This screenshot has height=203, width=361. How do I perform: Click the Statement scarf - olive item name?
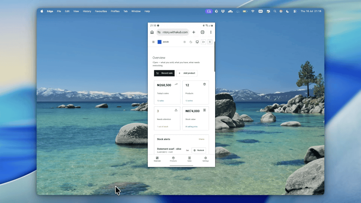pos(169,149)
